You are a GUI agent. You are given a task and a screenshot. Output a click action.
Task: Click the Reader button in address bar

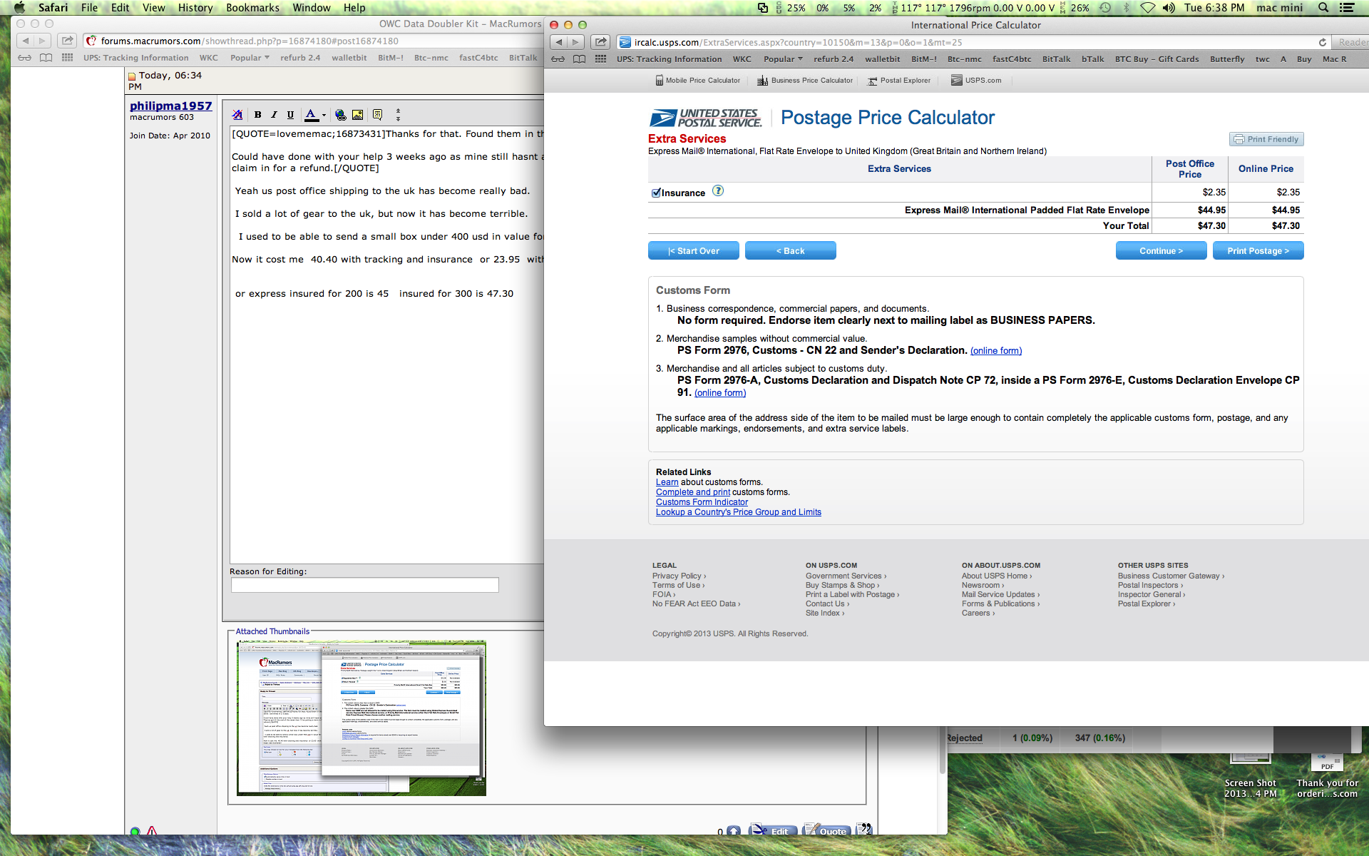pyautogui.click(x=1352, y=43)
